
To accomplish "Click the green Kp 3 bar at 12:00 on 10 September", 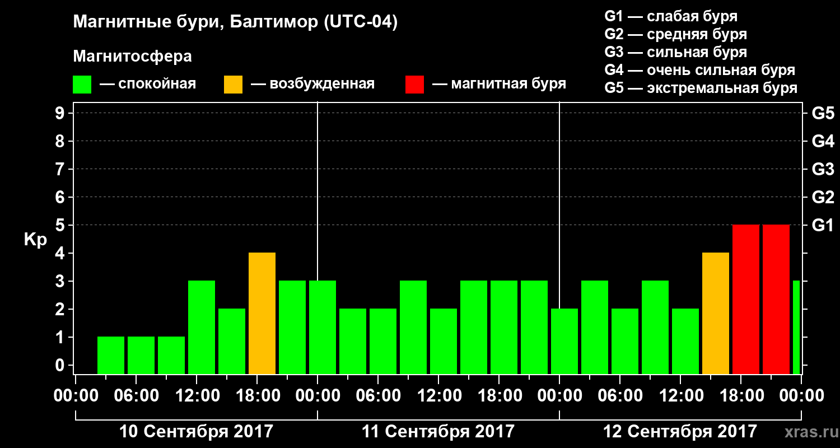I will tap(202, 328).
